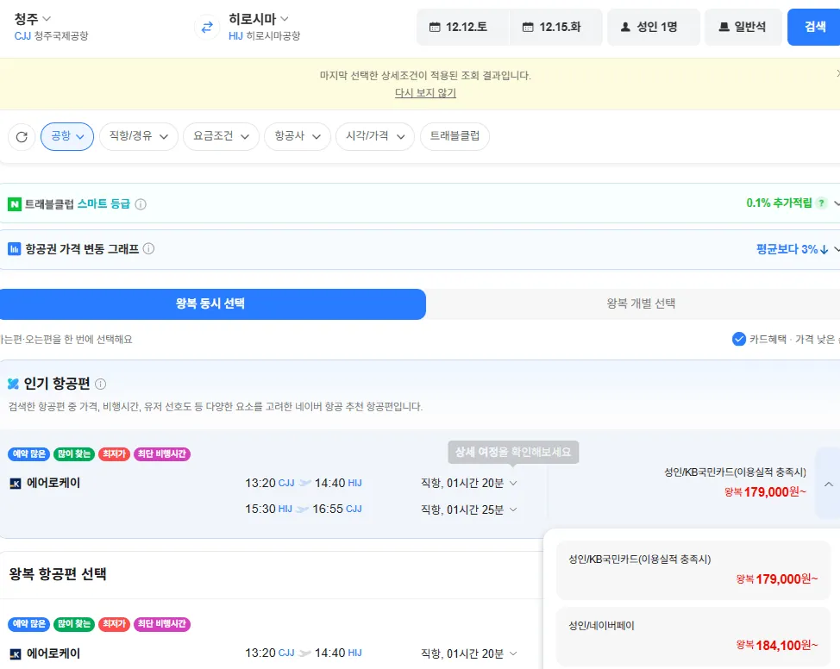Select 네이버페이 184,100원 fare option
Viewport: 840px width, 669px height.
point(693,636)
